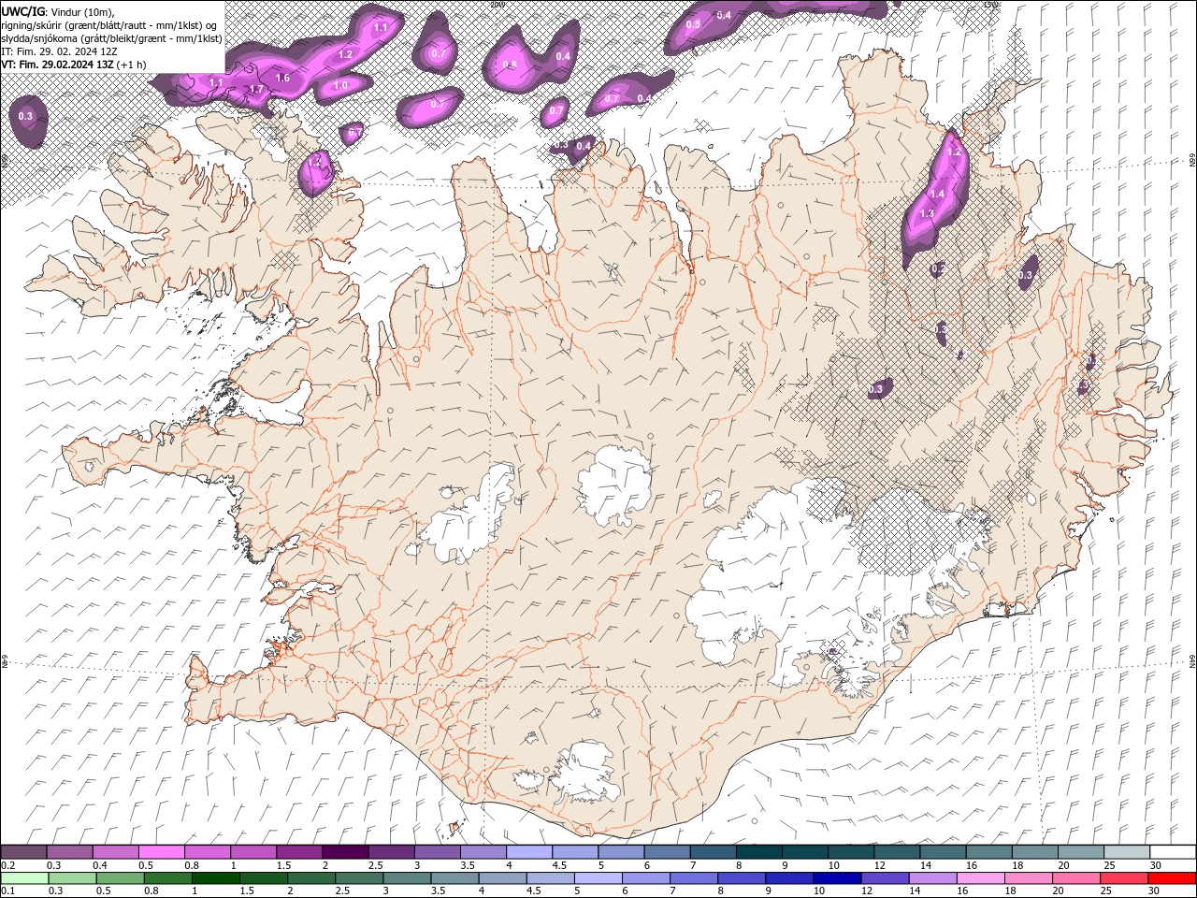Image resolution: width=1197 pixels, height=898 pixels.
Task: Click the 1.6 snowfall value label
Action: pos(282,79)
